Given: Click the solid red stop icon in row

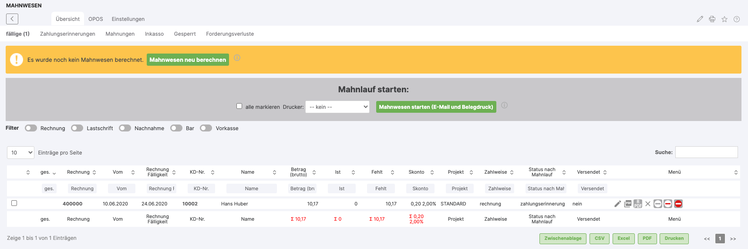Looking at the screenshot, I should (678, 204).
